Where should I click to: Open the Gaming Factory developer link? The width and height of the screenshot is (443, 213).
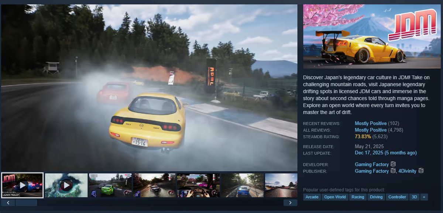point(372,164)
